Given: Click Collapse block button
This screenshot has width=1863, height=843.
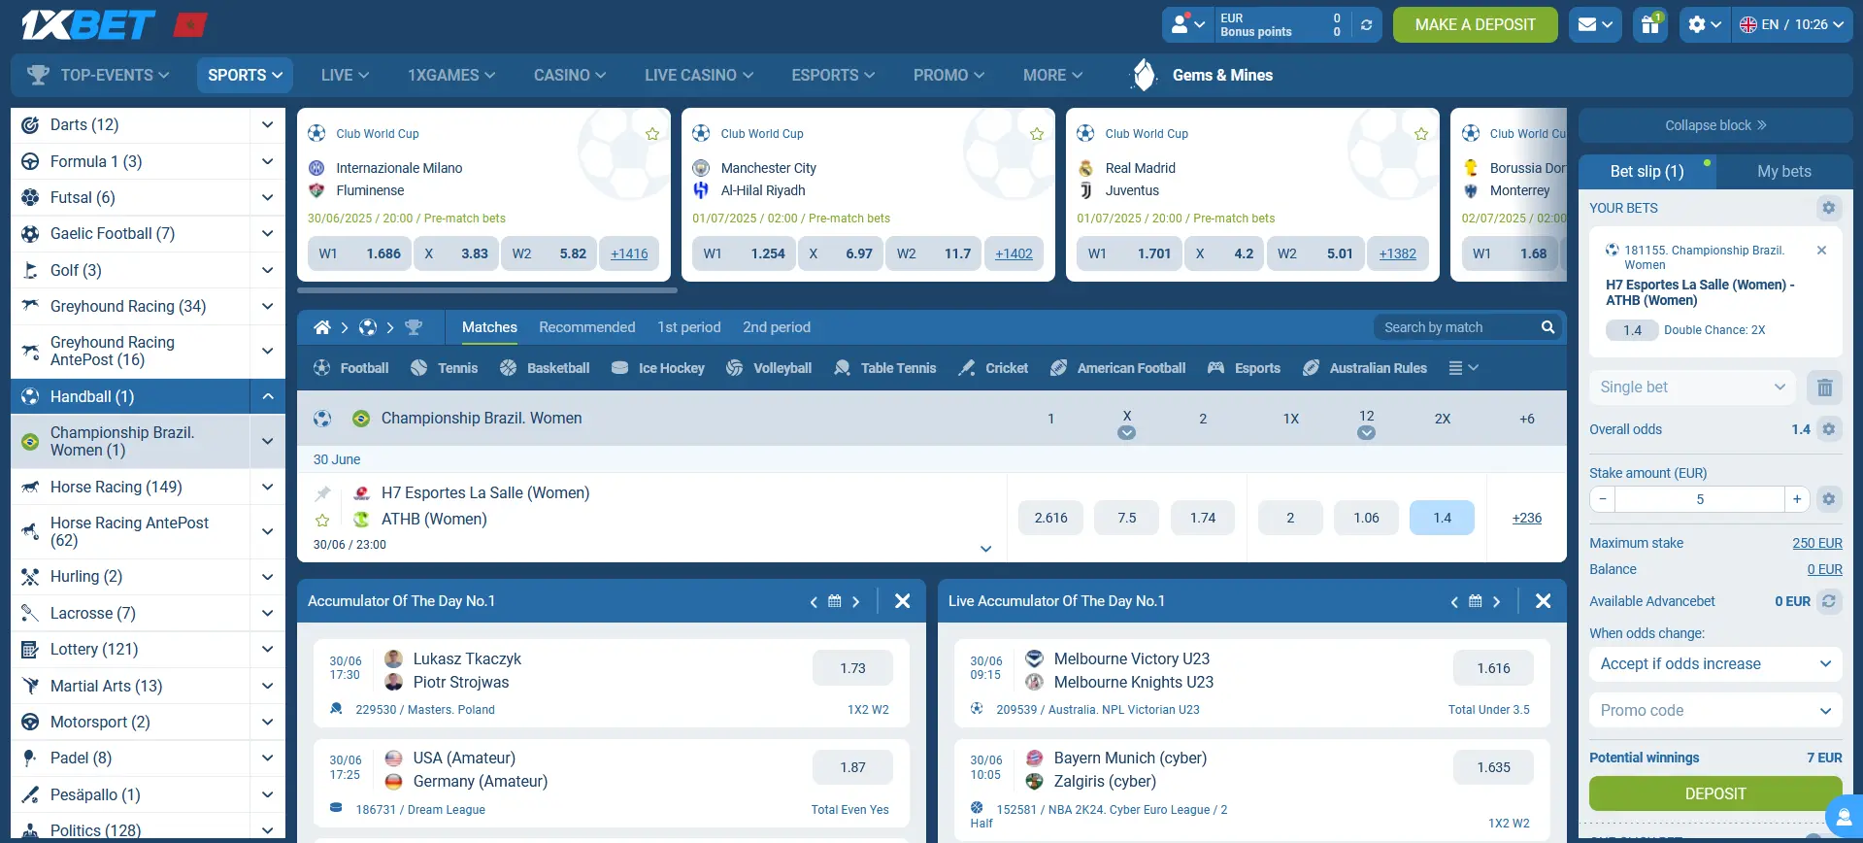Looking at the screenshot, I should click(x=1715, y=125).
